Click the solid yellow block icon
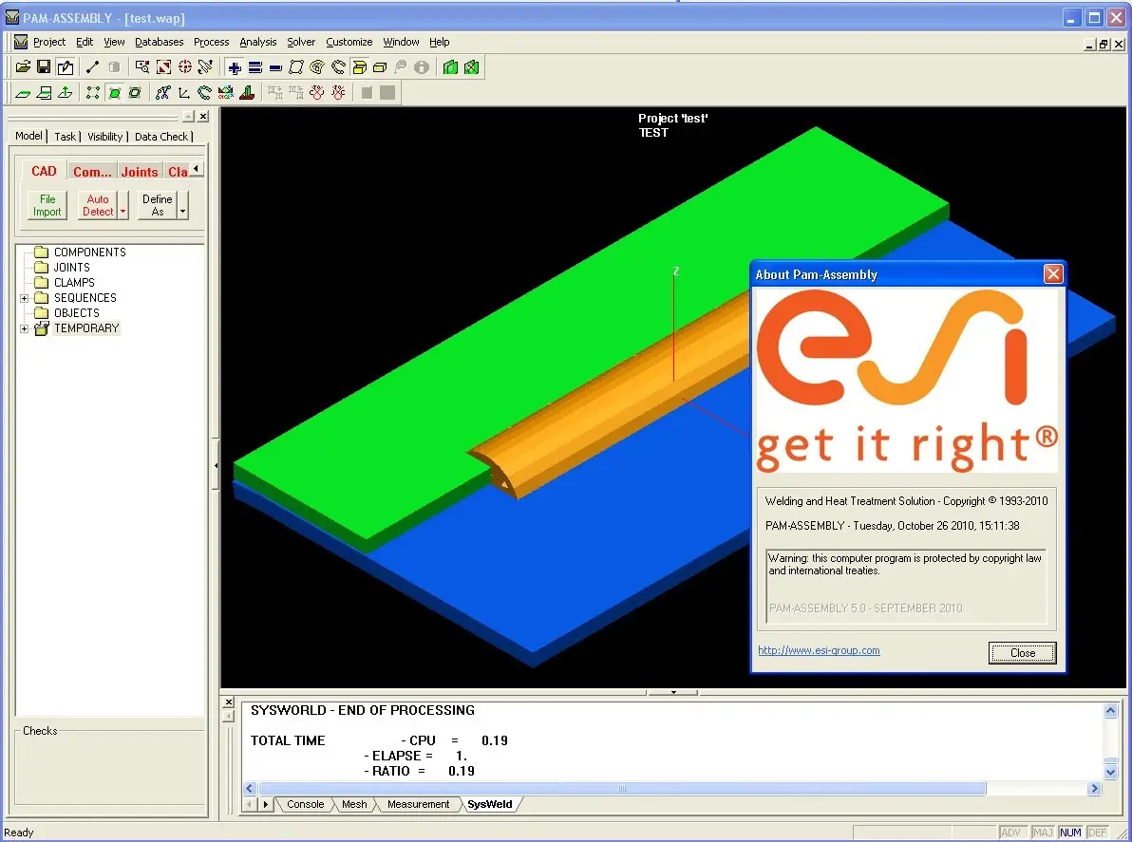1132x842 pixels. (x=380, y=67)
